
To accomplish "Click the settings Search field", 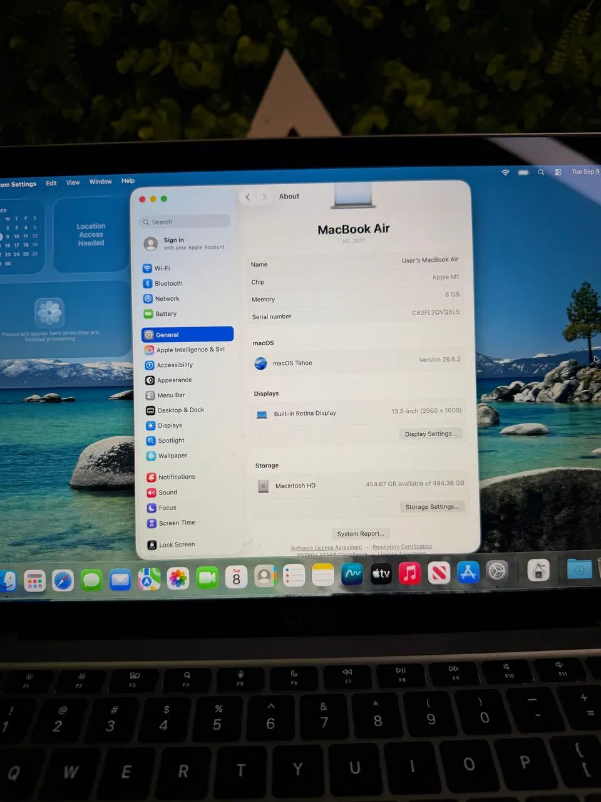I will pos(185,222).
